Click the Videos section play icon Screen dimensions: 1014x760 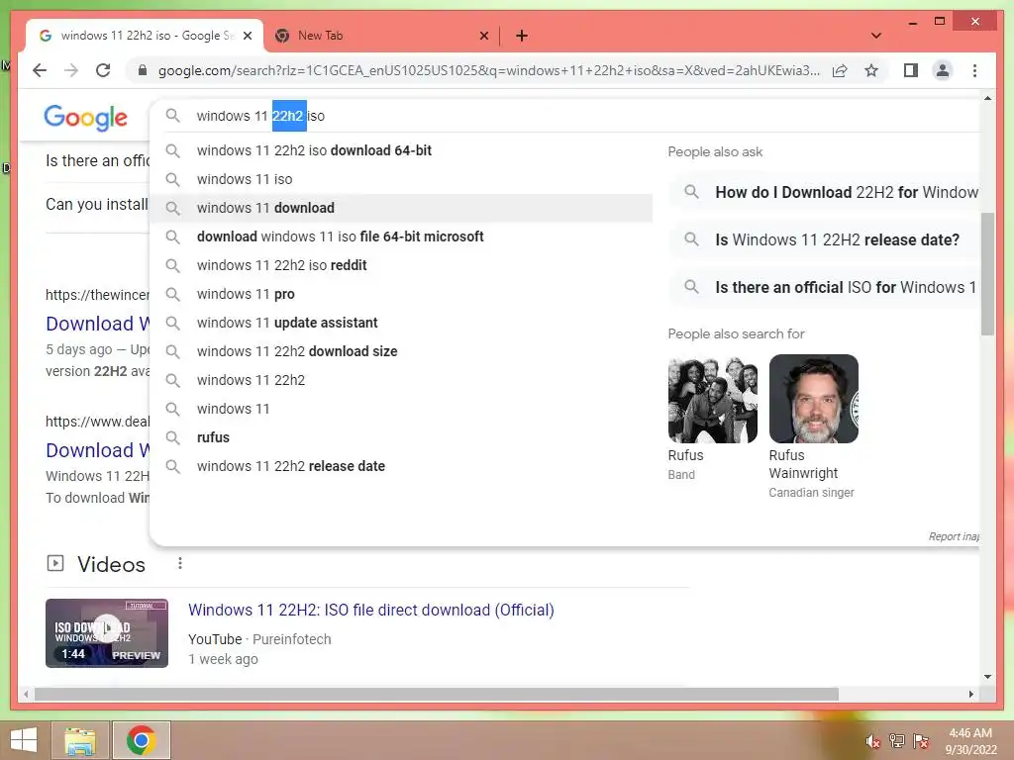click(55, 563)
